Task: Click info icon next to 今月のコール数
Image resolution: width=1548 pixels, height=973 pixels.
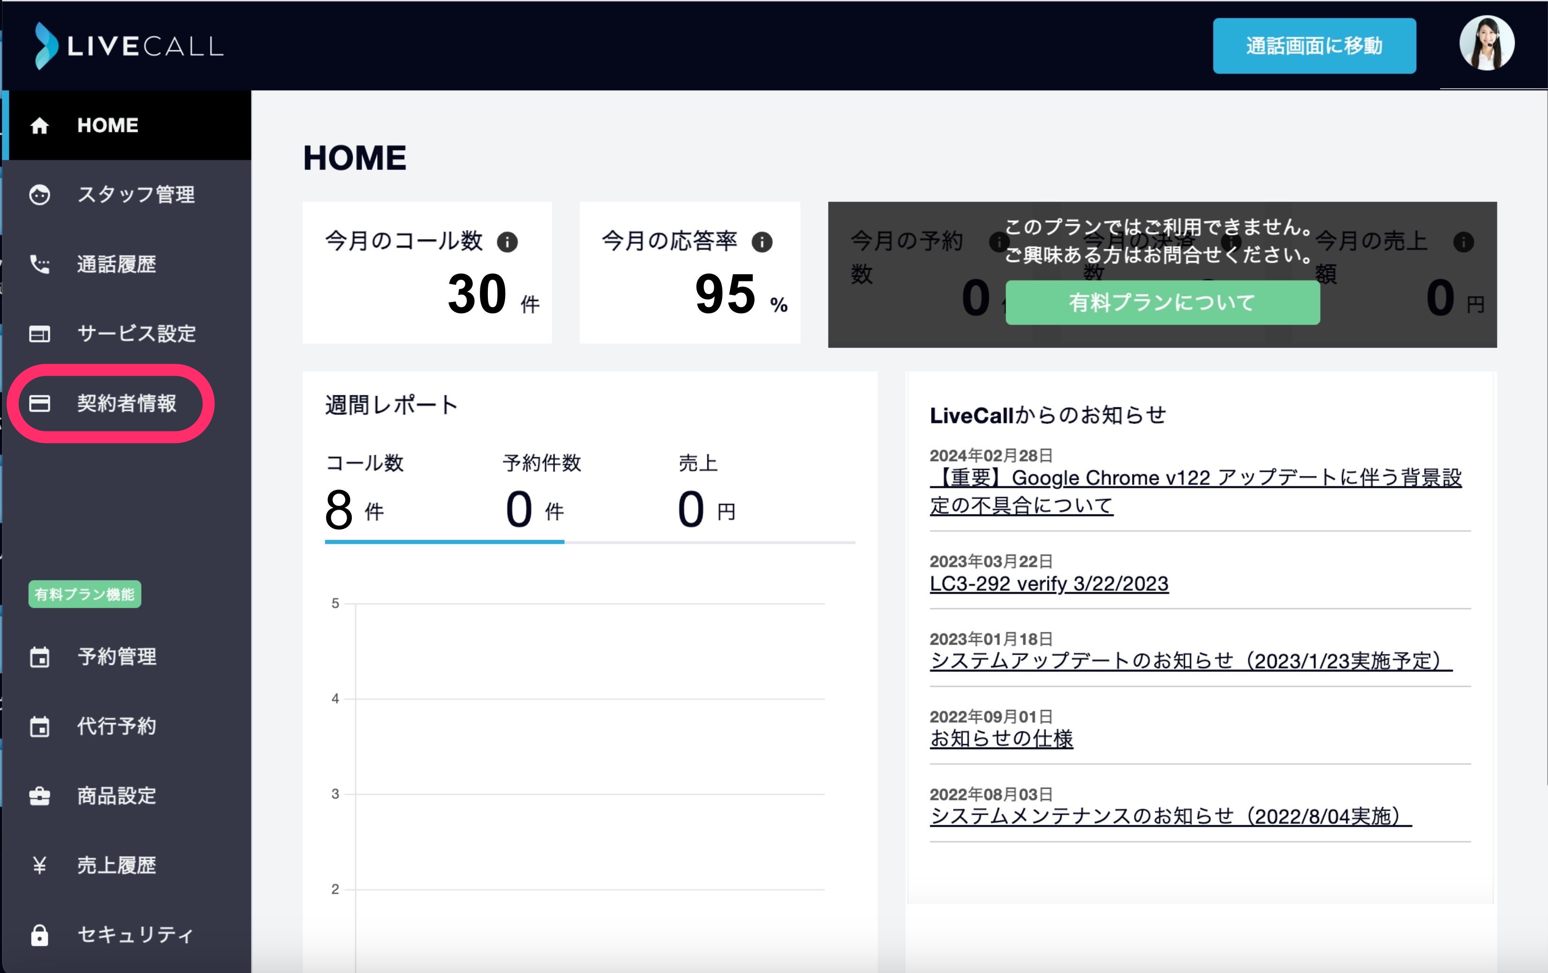Action: pyautogui.click(x=507, y=241)
